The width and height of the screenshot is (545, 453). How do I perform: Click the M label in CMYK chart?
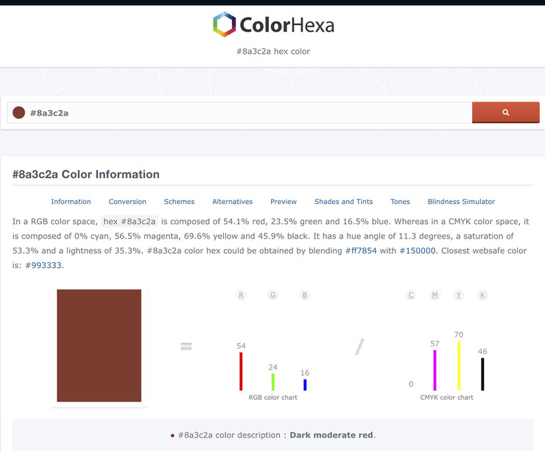435,295
